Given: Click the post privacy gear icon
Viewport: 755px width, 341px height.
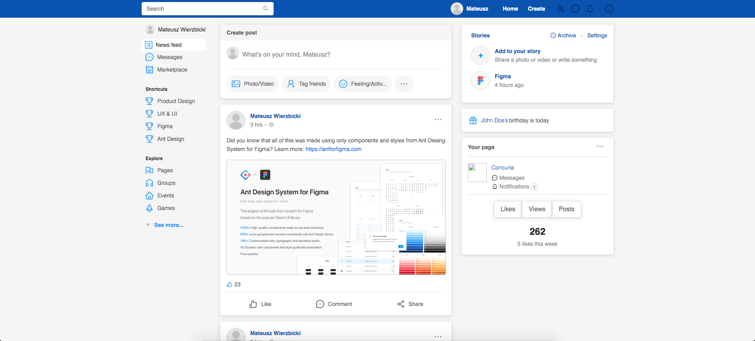Looking at the screenshot, I should coord(271,125).
